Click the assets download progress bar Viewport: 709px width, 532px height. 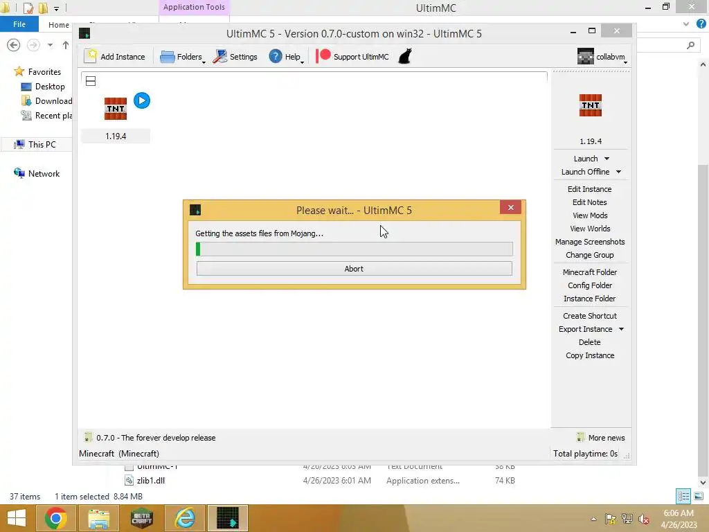pos(354,249)
